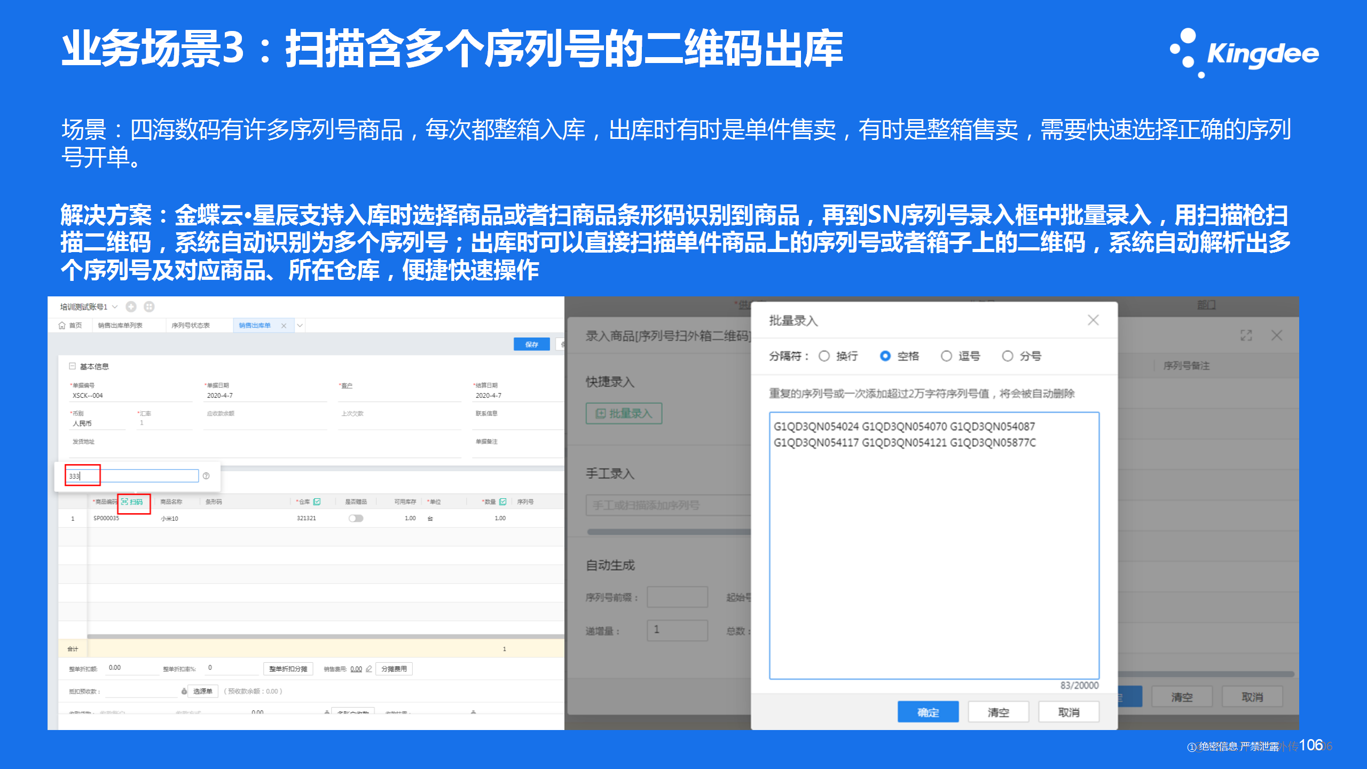Switch to the 序列号状态表 tab
This screenshot has width=1367, height=769.
tap(191, 325)
